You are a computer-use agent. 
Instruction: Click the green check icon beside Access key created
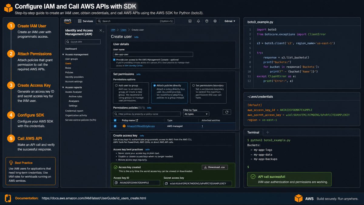point(115,167)
